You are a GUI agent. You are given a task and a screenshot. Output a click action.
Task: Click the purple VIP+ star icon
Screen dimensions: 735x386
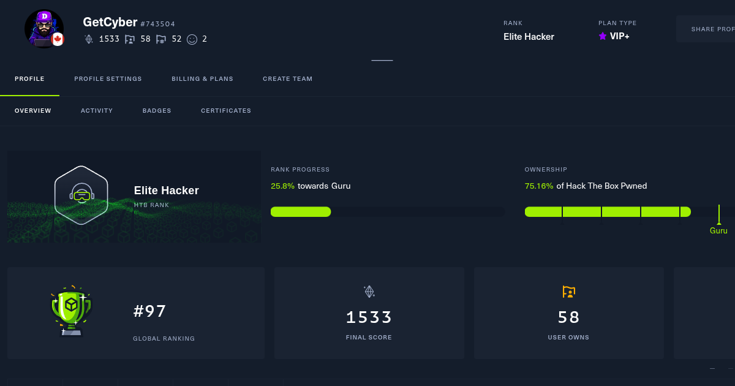point(603,36)
